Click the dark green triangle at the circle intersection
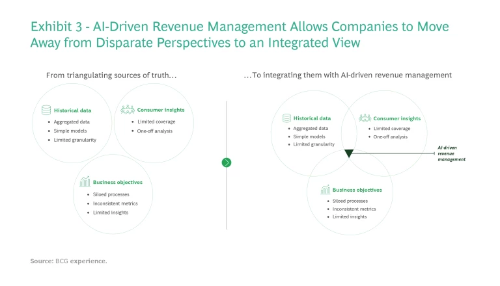 click(x=348, y=153)
